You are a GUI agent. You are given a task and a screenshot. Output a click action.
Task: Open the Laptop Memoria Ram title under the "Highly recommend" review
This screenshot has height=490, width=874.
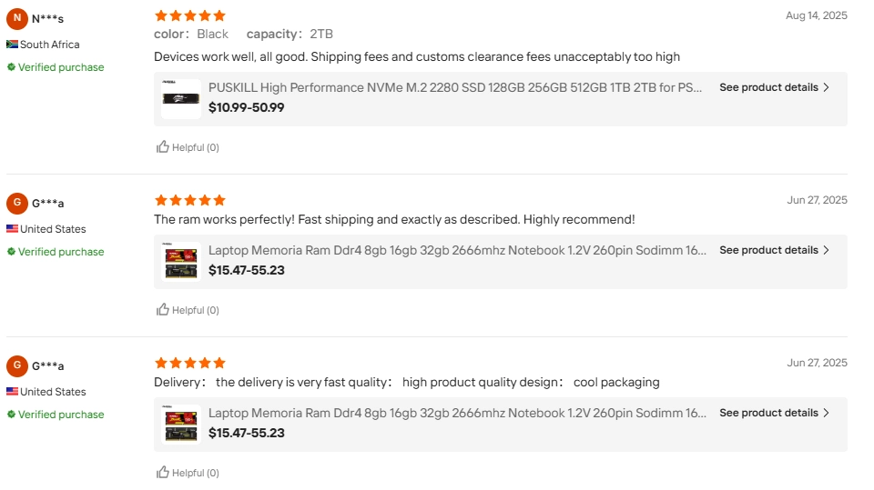click(x=457, y=250)
